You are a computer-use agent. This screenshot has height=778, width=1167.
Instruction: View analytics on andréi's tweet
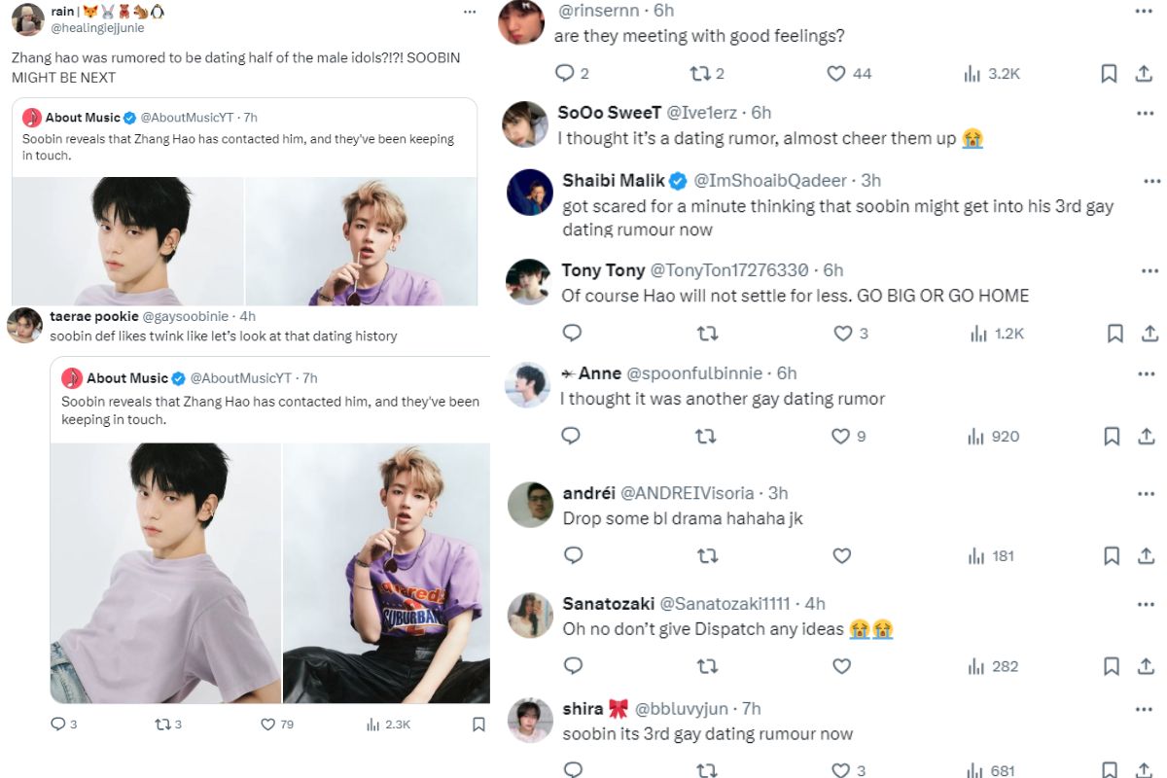pos(976,556)
